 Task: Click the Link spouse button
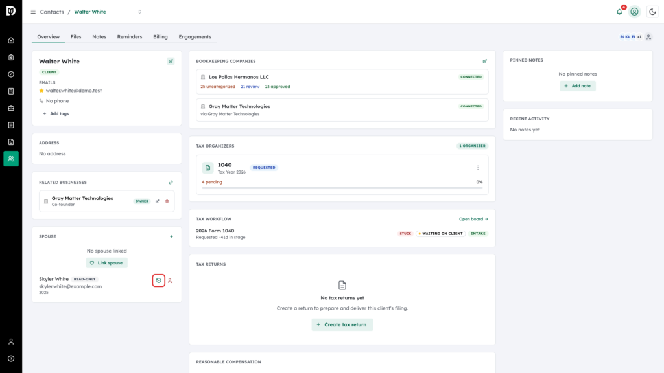click(107, 263)
